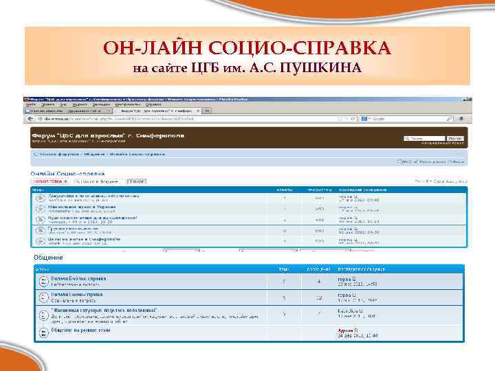
Task: Click forum icon for Общение на разные темы
Action: (43, 333)
